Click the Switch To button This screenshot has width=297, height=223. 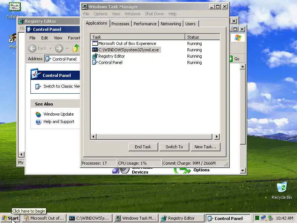[174, 147]
